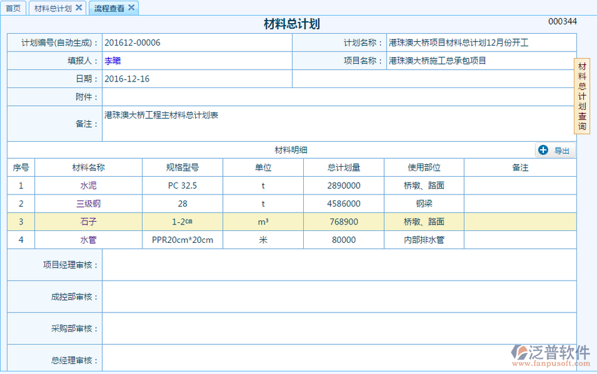This screenshot has height=374, width=597.
Task: Open the 材料总计划查询 side panel
Action: tap(582, 96)
